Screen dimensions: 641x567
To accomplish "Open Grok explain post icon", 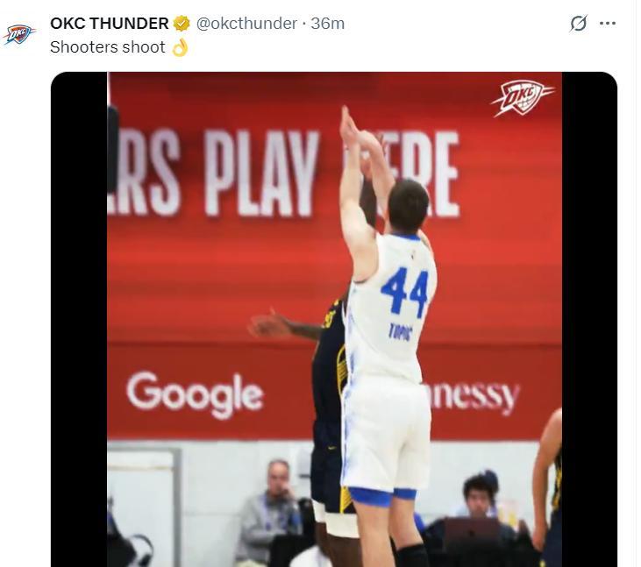I will point(579,24).
